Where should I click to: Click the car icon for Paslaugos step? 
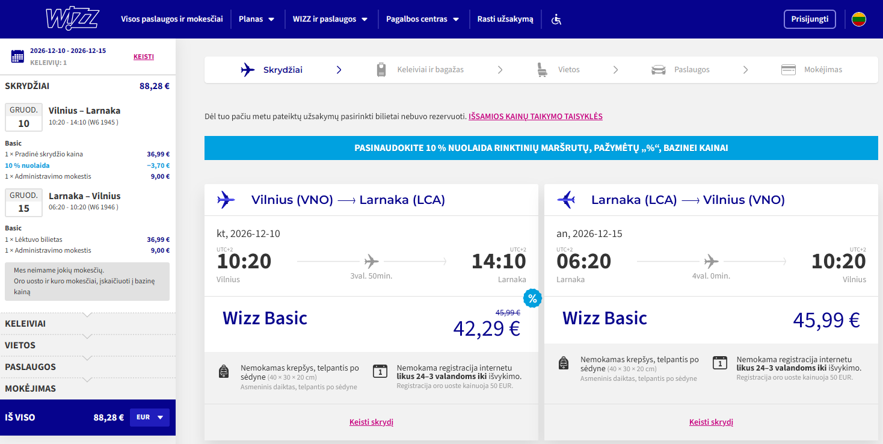[x=659, y=70]
